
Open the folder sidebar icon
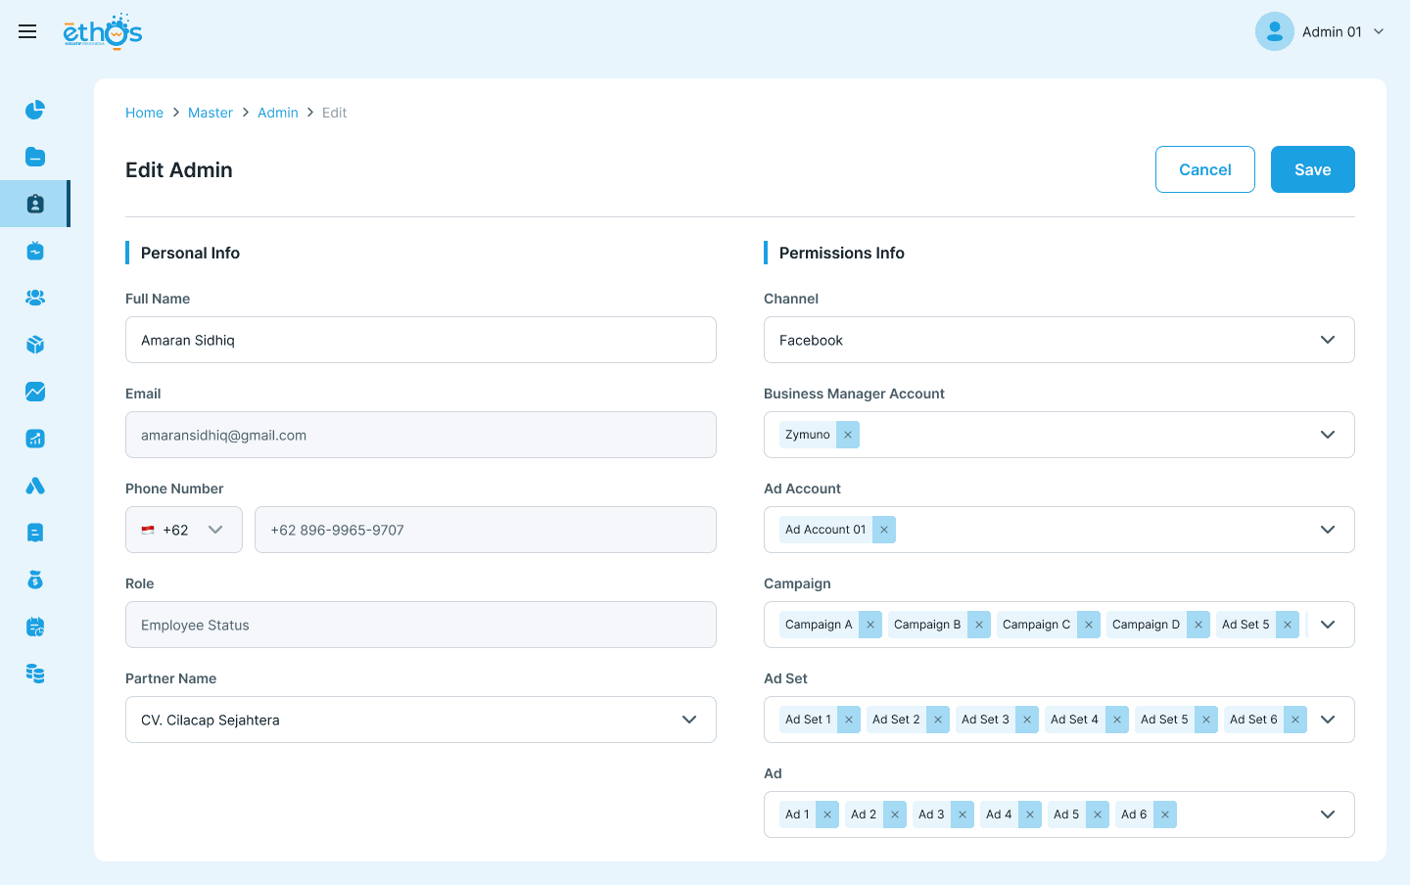coord(35,157)
